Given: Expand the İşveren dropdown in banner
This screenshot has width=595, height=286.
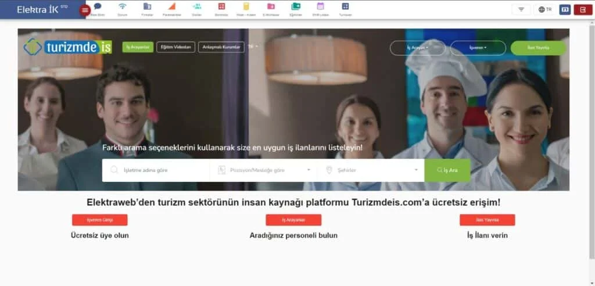Looking at the screenshot, I should 478,48.
